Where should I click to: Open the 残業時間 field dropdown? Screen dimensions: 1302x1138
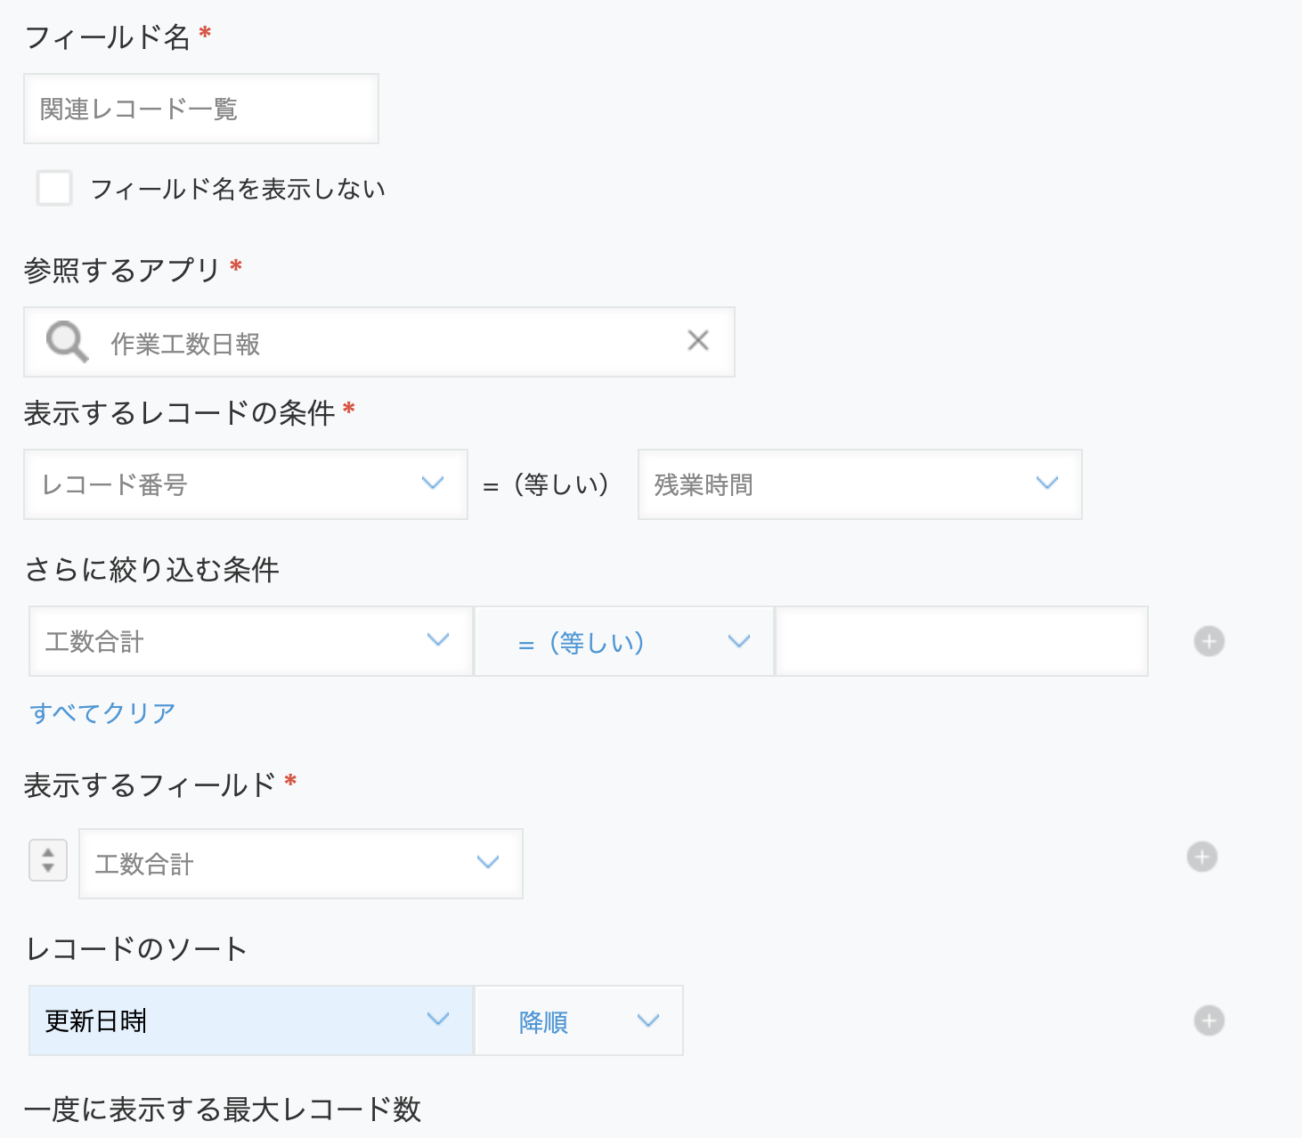click(860, 484)
